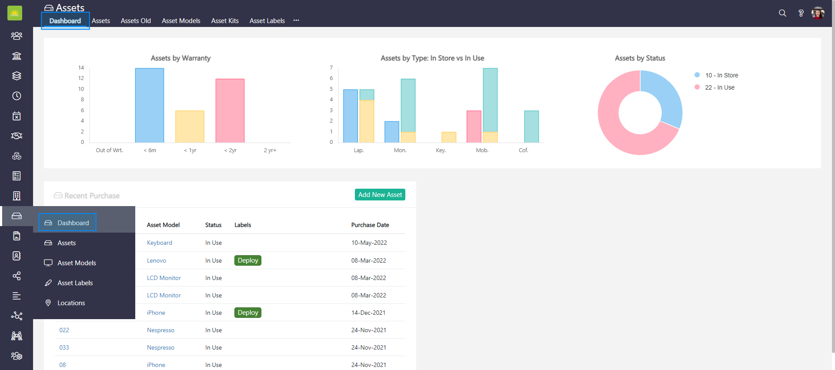835x370 pixels.
Task: Click the user avatar picture
Action: (x=818, y=13)
